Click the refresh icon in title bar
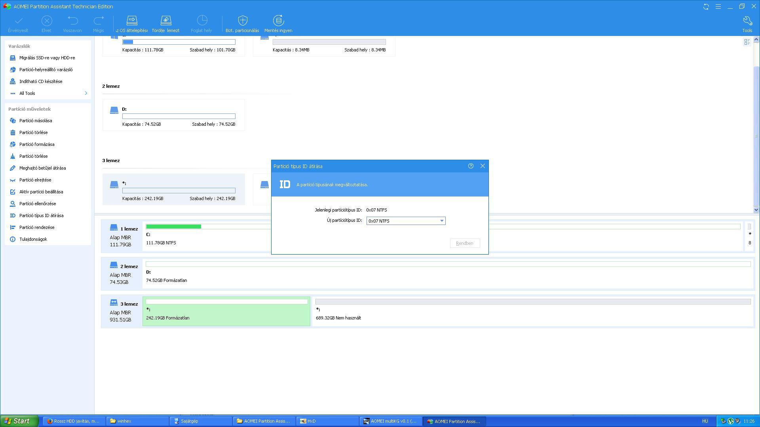 tap(706, 7)
